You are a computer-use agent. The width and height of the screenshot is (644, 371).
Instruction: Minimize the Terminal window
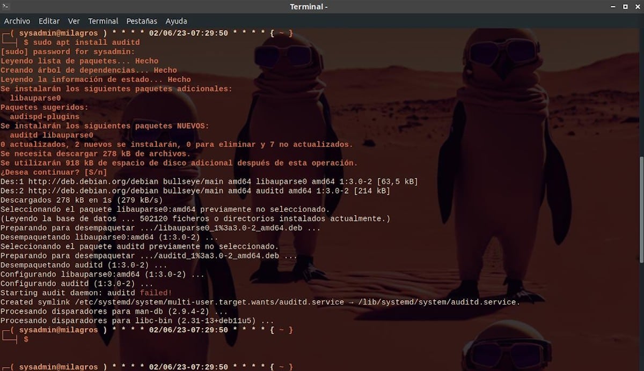[x=613, y=6]
